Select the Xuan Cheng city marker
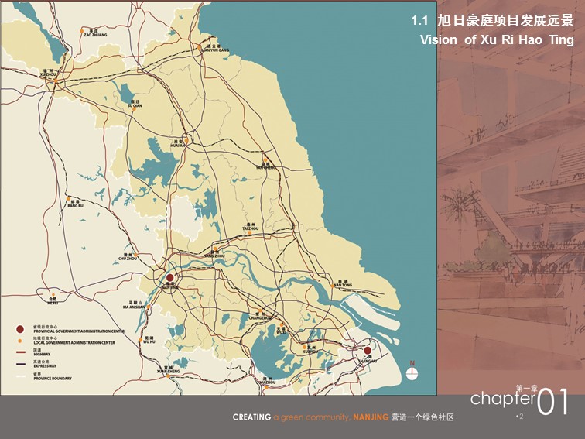Image resolution: width=585 pixels, height=439 pixels. pos(169,375)
